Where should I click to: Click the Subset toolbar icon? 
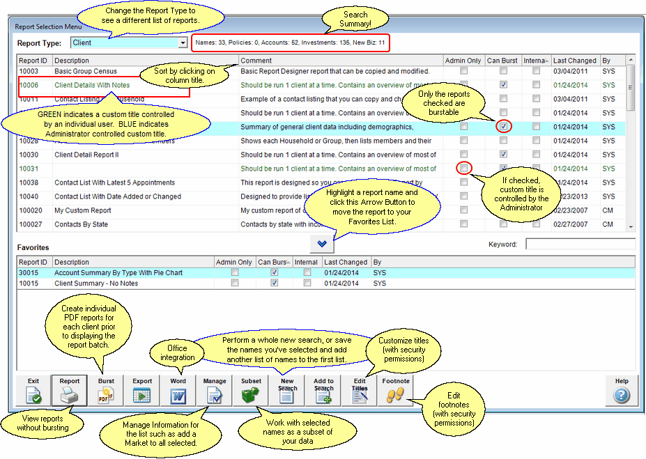tap(251, 395)
